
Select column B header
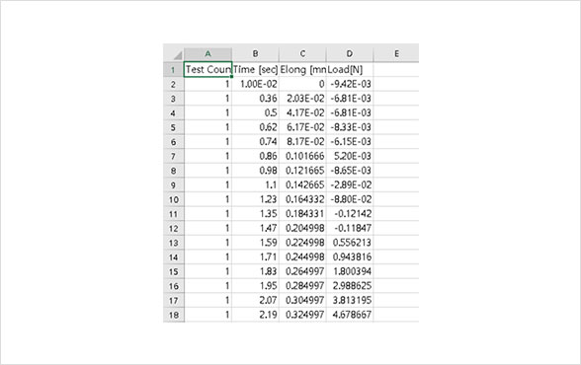click(255, 53)
